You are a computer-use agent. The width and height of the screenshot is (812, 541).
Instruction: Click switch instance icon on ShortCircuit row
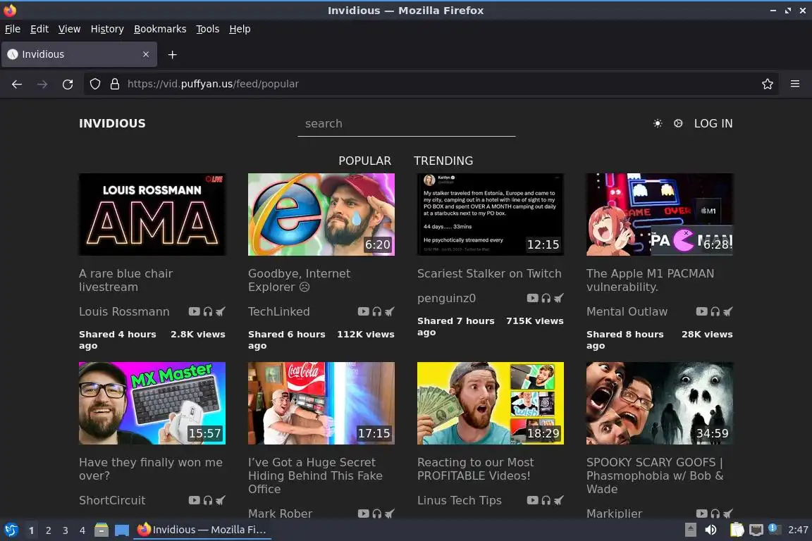221,500
